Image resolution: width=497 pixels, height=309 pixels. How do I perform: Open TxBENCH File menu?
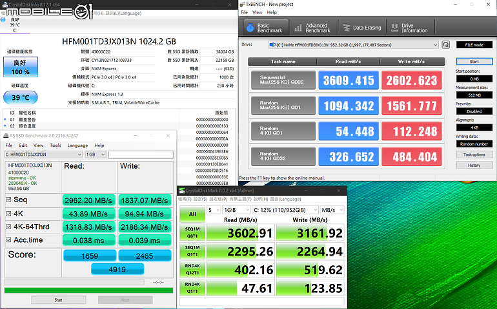click(x=244, y=12)
